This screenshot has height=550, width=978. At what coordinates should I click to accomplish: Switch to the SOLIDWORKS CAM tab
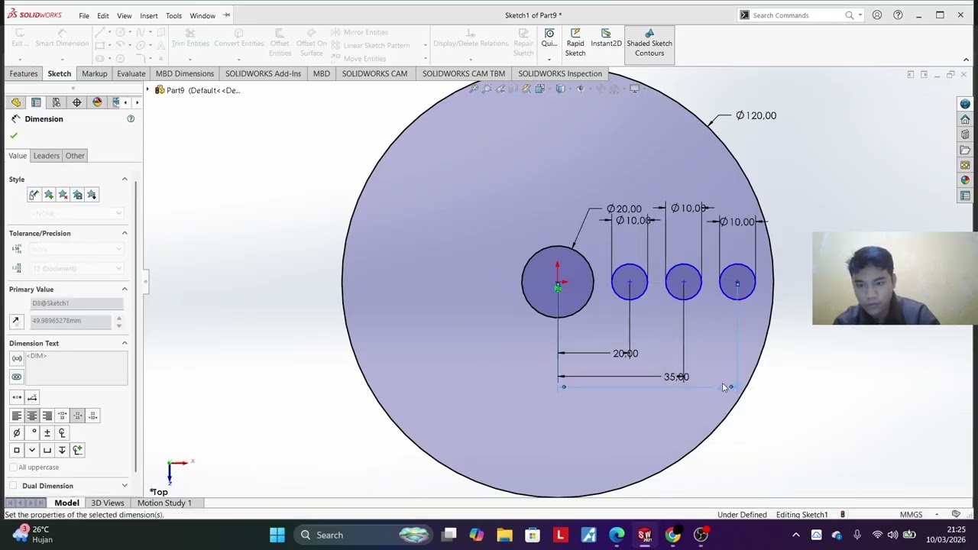pos(374,73)
